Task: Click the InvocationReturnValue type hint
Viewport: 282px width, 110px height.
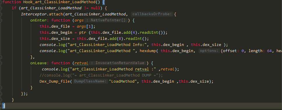Action: point(117,63)
